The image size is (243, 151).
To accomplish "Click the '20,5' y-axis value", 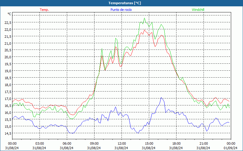I will (8, 50).
